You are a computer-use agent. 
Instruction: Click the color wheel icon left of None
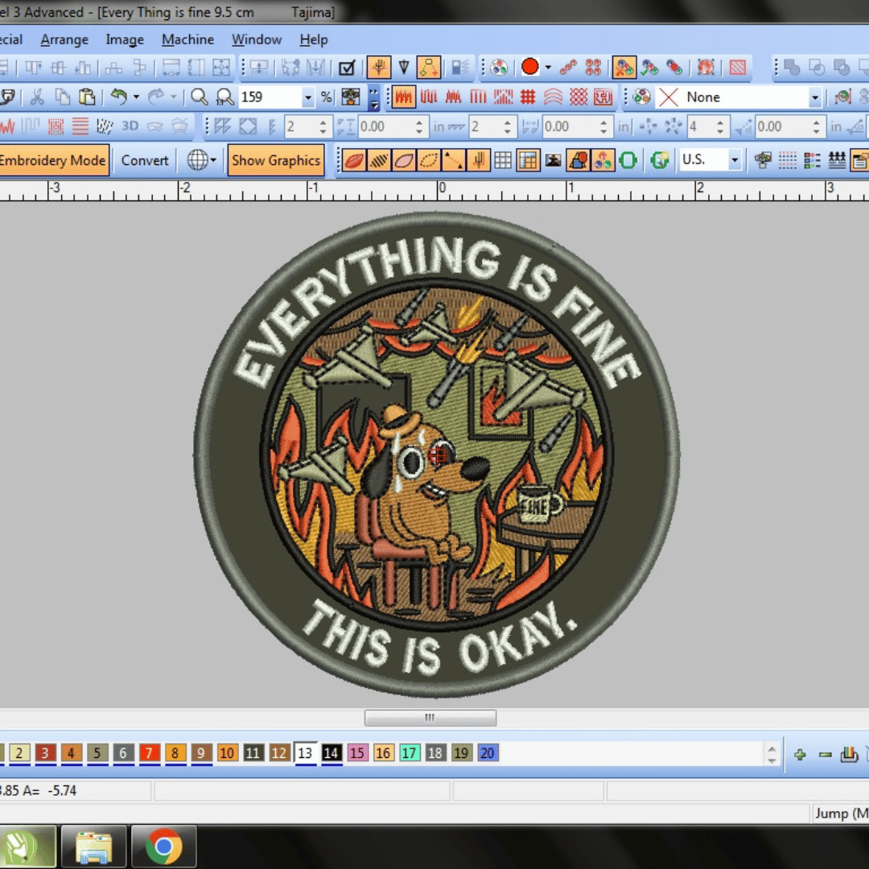pyautogui.click(x=642, y=97)
